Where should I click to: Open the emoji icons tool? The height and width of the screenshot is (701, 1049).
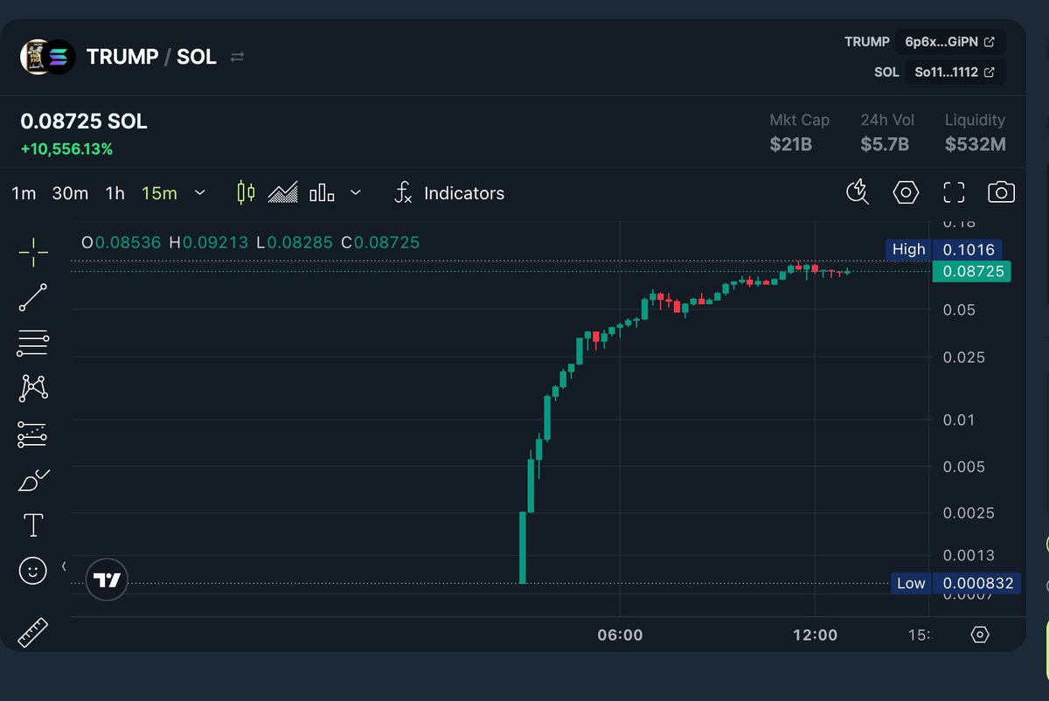(33, 571)
